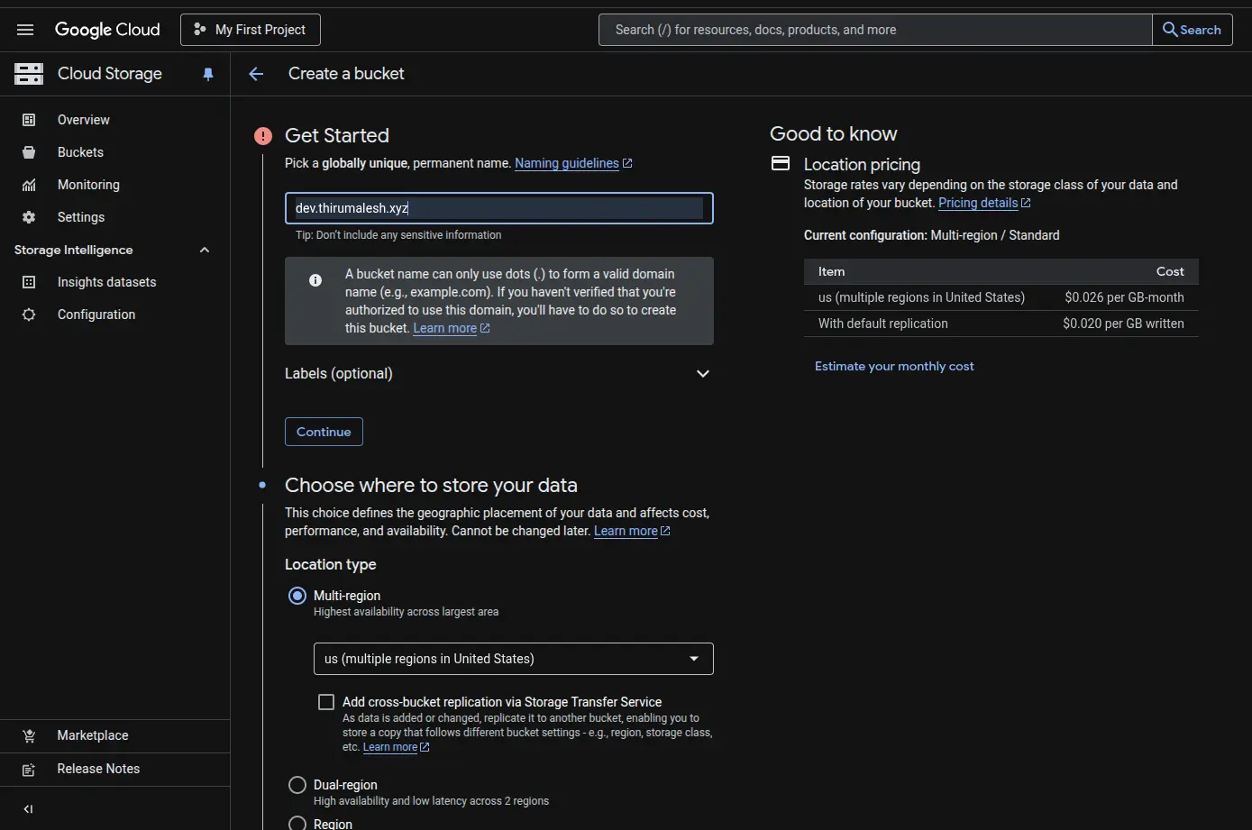Select the Multi-region location type
The image size is (1252, 830).
coord(297,595)
